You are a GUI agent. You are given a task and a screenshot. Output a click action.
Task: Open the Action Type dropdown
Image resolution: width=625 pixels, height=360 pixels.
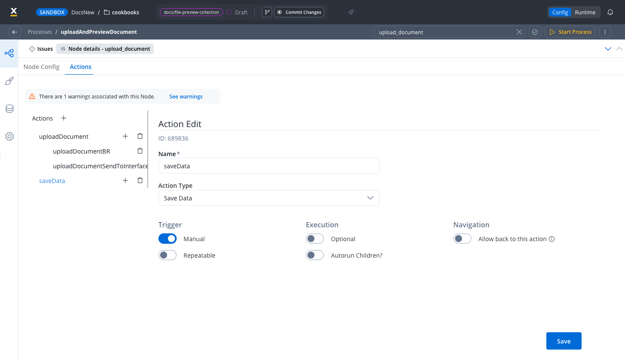click(x=269, y=198)
